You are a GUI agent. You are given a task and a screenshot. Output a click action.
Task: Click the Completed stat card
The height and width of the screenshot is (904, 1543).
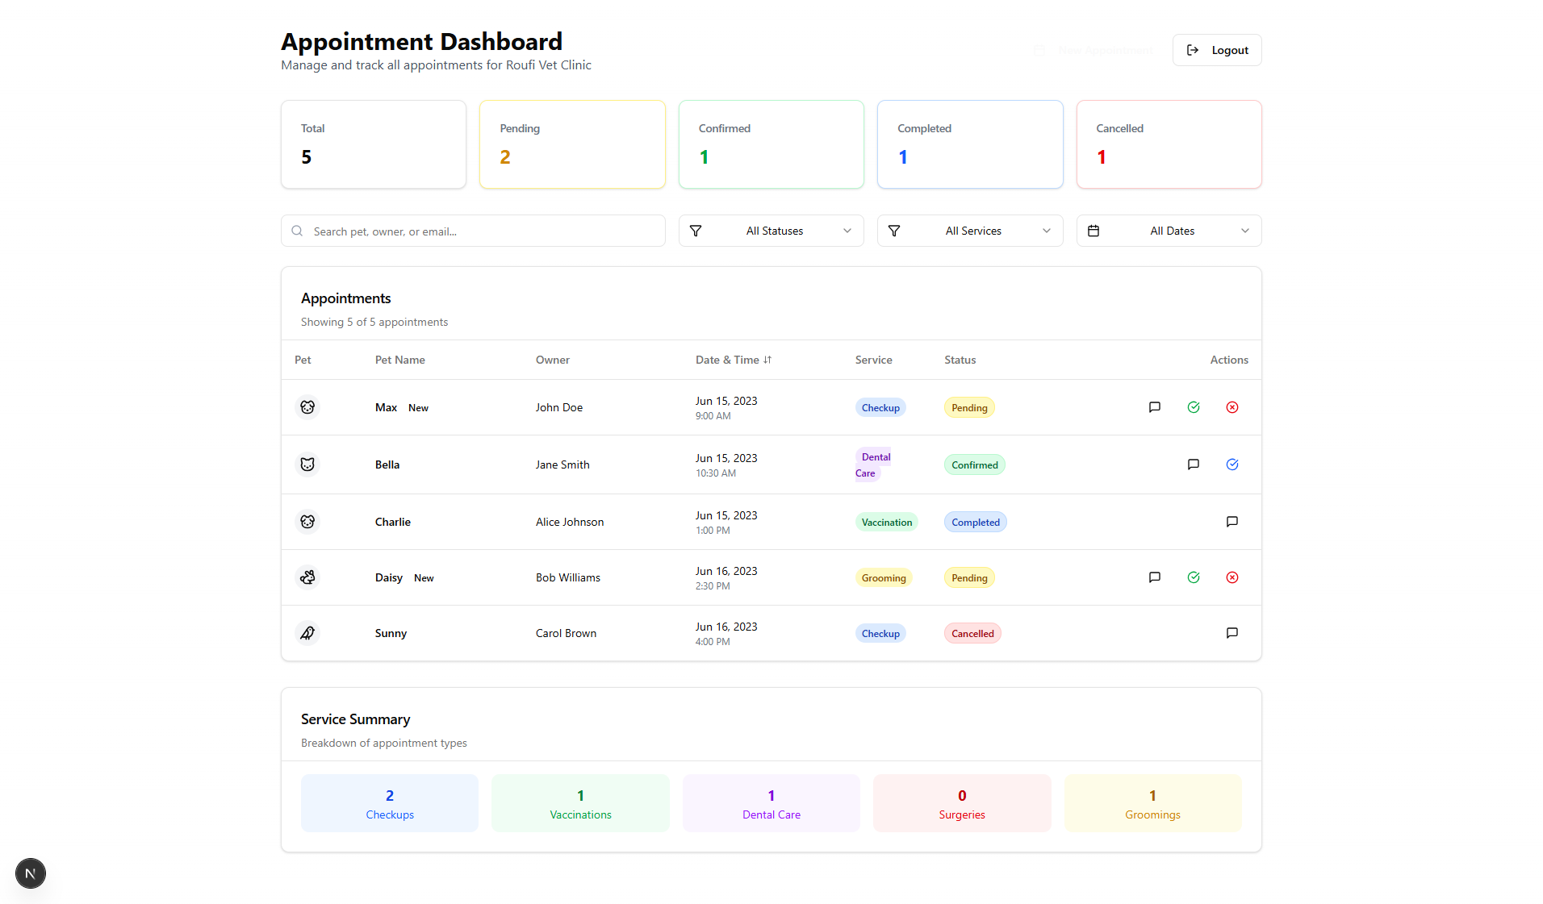point(970,144)
